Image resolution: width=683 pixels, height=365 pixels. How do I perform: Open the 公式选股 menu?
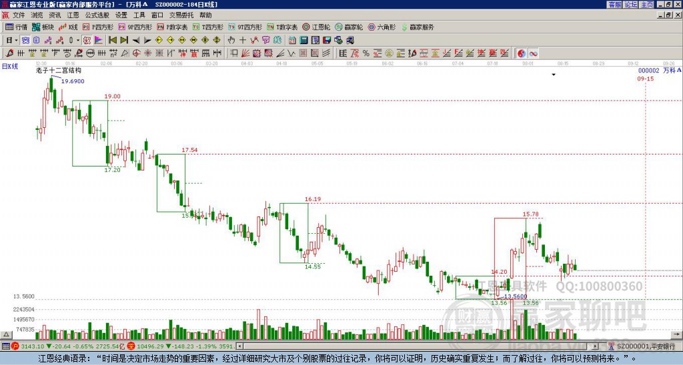[97, 15]
